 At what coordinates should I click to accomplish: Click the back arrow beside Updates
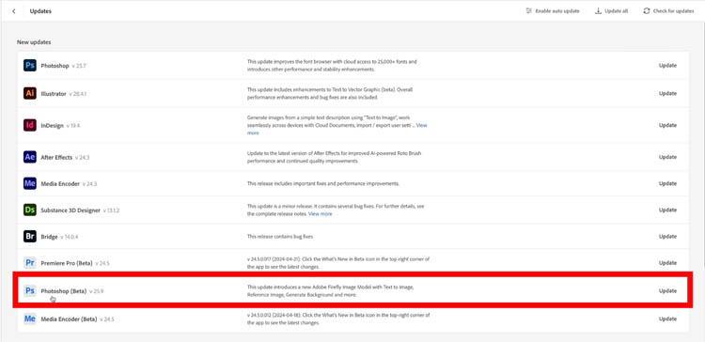tap(14, 11)
